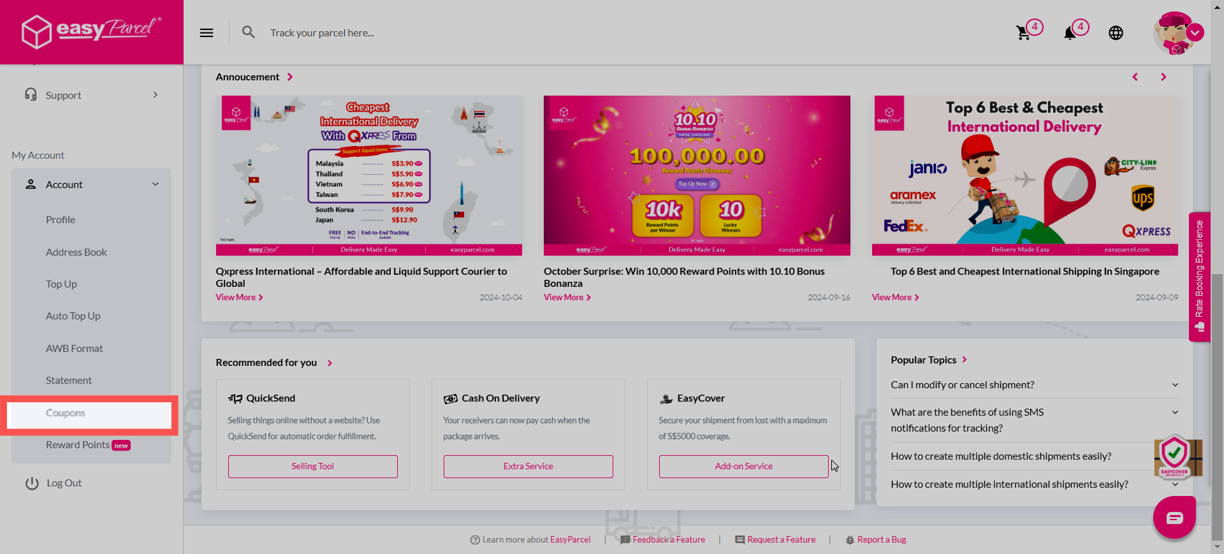Open the chat bubble button
This screenshot has width=1224, height=554.
point(1174,518)
